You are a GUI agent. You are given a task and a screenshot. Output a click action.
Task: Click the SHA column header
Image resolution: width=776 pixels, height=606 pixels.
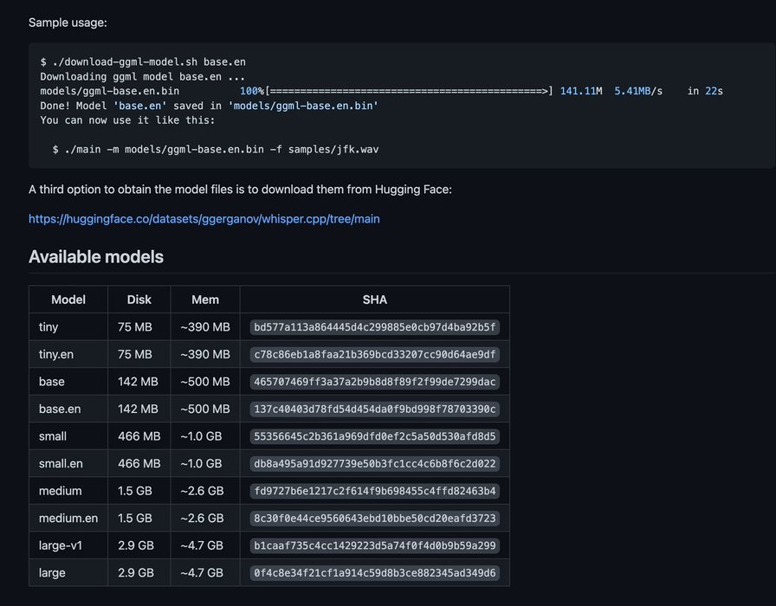point(375,300)
